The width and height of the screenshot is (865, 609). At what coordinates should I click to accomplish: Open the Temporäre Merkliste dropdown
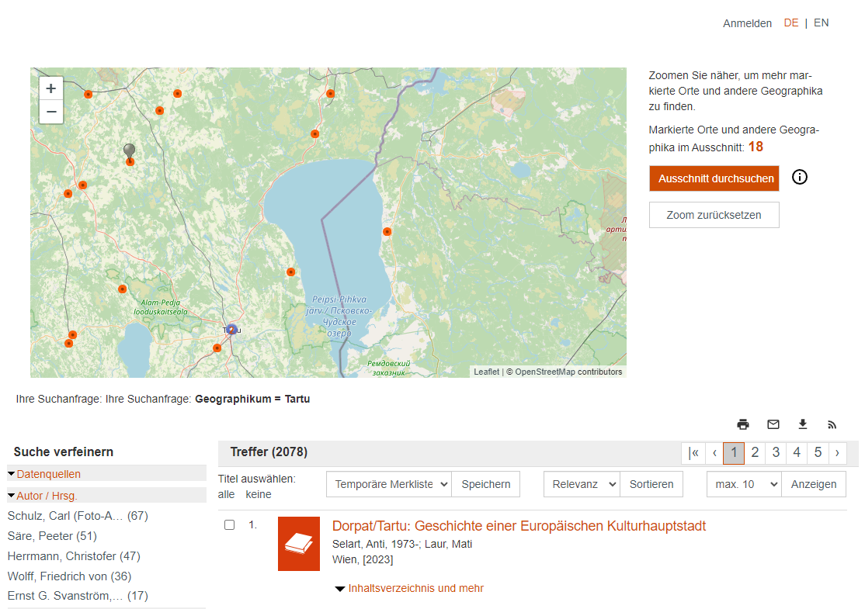coord(389,484)
